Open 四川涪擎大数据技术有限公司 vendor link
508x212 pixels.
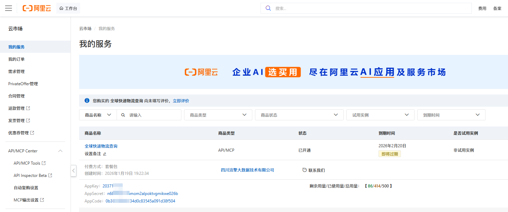pyautogui.click(x=248, y=170)
